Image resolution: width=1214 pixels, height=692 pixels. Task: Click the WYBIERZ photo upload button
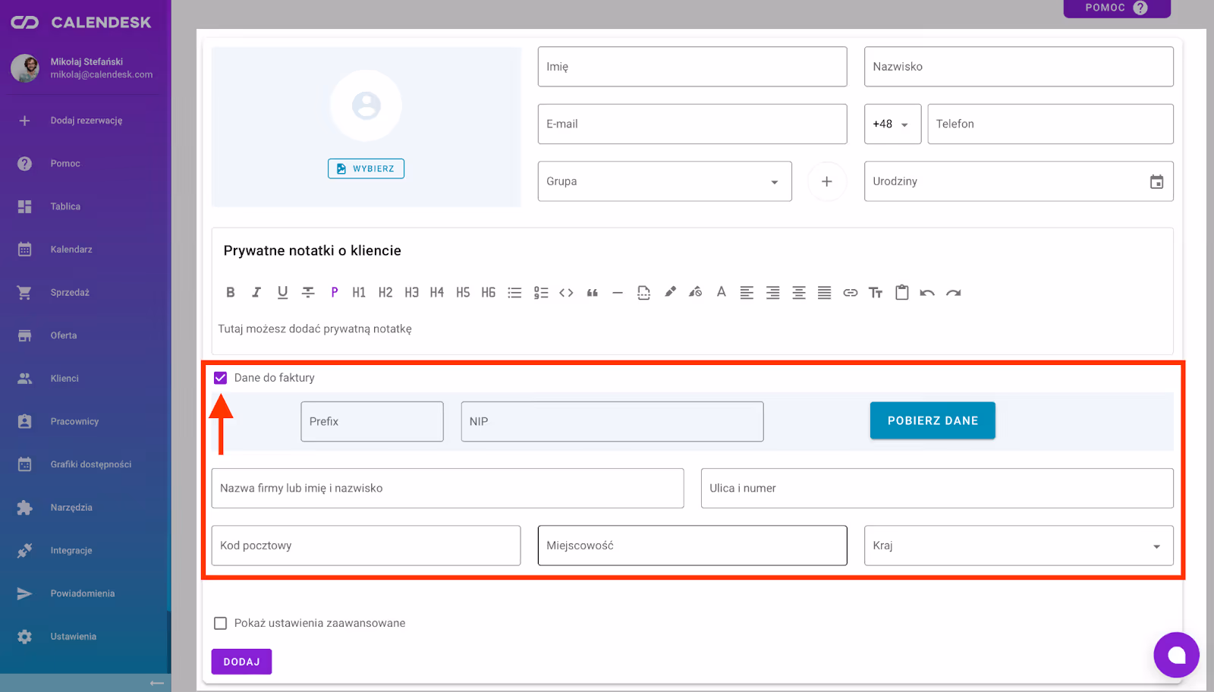tap(366, 168)
